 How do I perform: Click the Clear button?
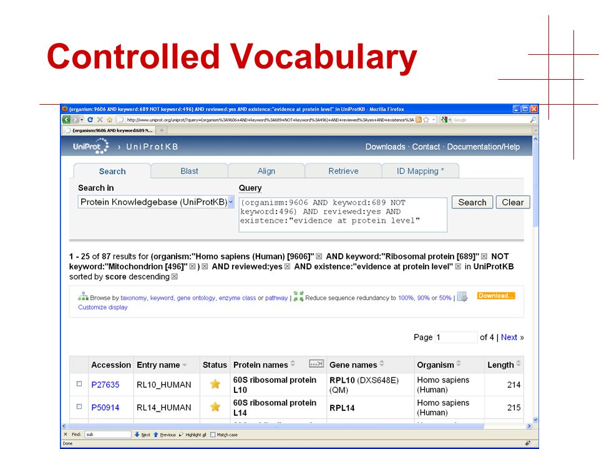513,202
